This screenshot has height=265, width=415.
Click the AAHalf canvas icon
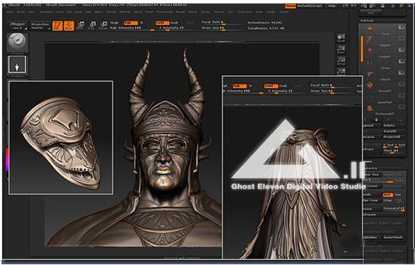341,71
